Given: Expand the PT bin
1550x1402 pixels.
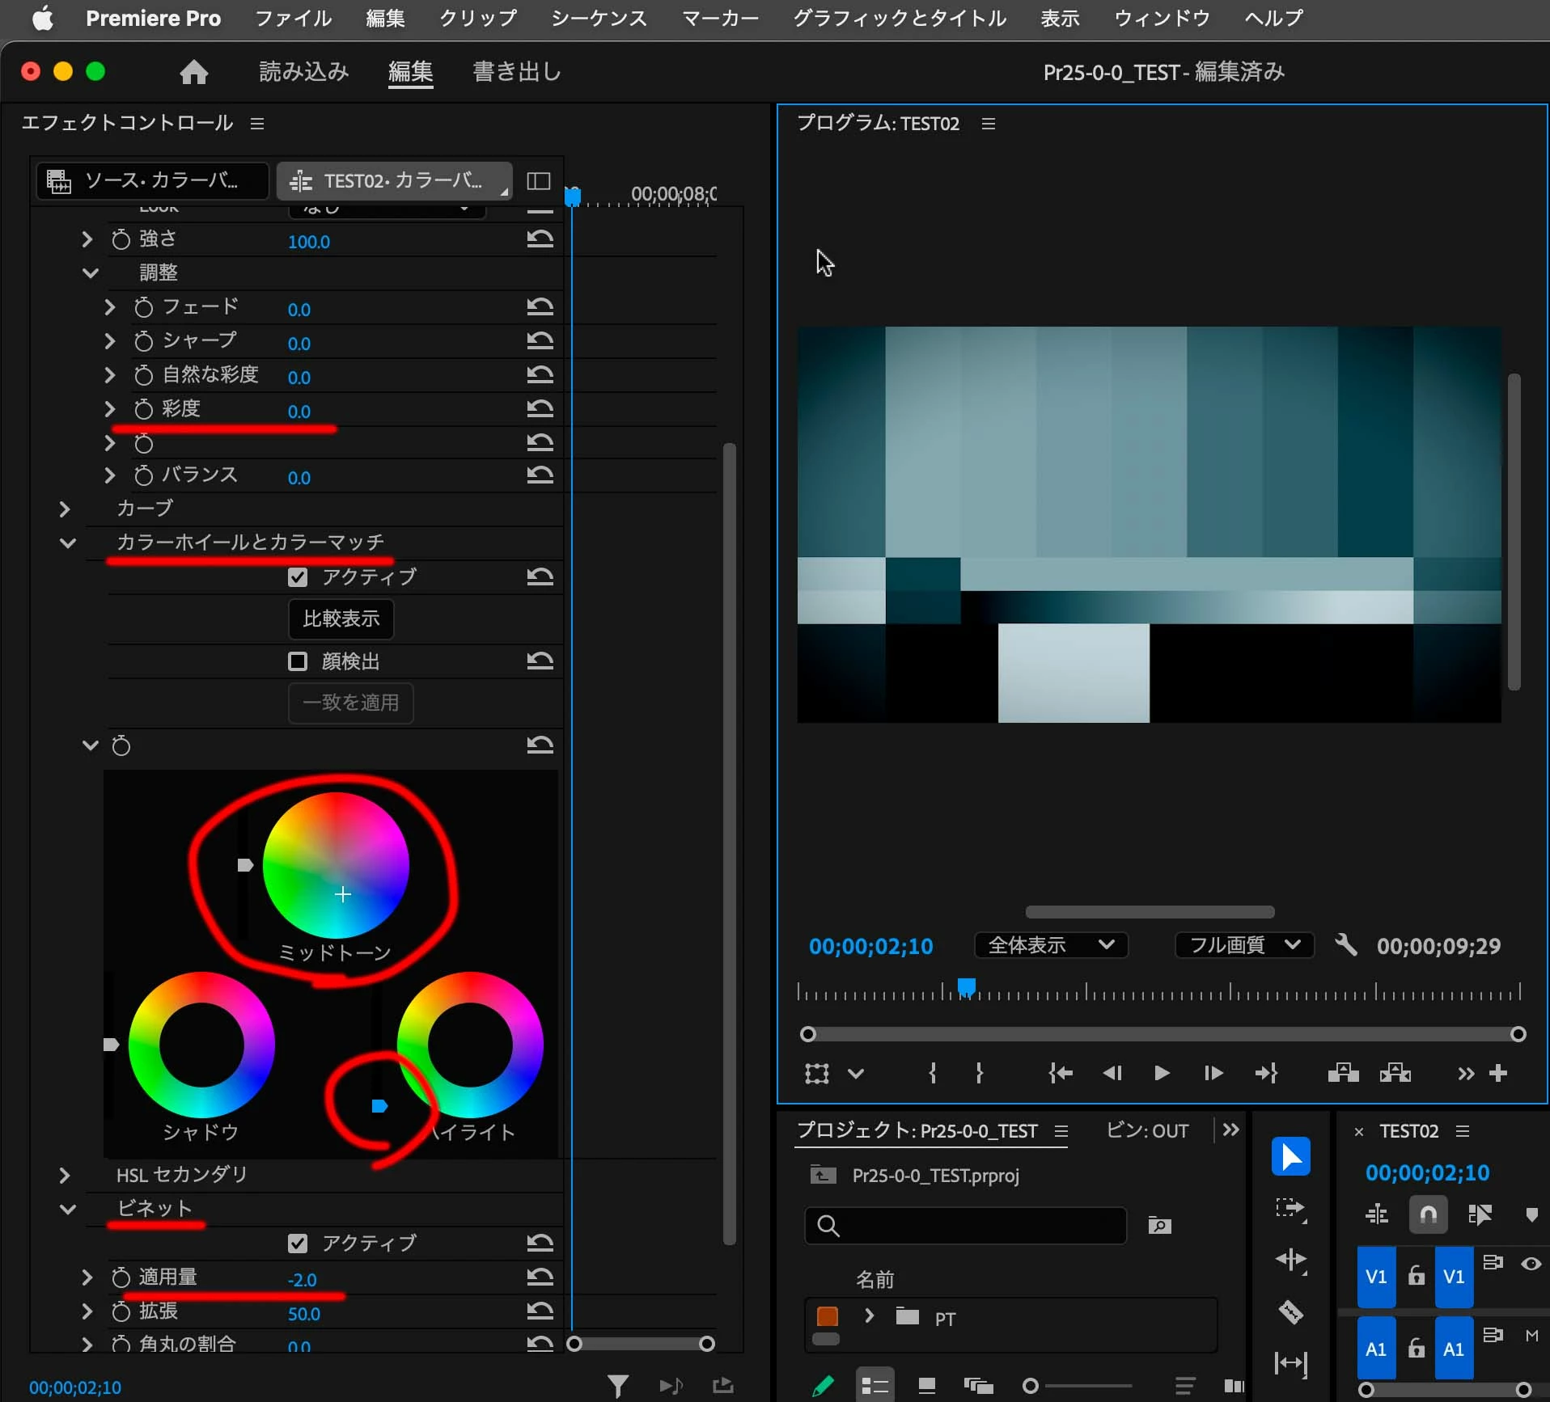Looking at the screenshot, I should 869,1316.
